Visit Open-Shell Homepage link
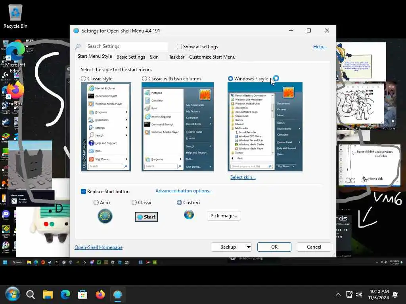 (x=99, y=247)
